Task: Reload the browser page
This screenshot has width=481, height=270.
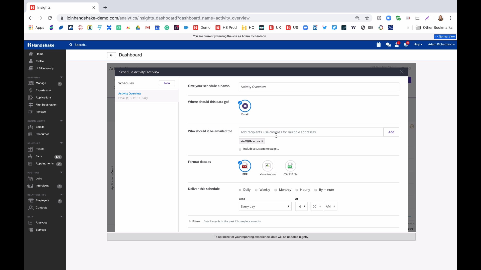Action: click(x=50, y=18)
